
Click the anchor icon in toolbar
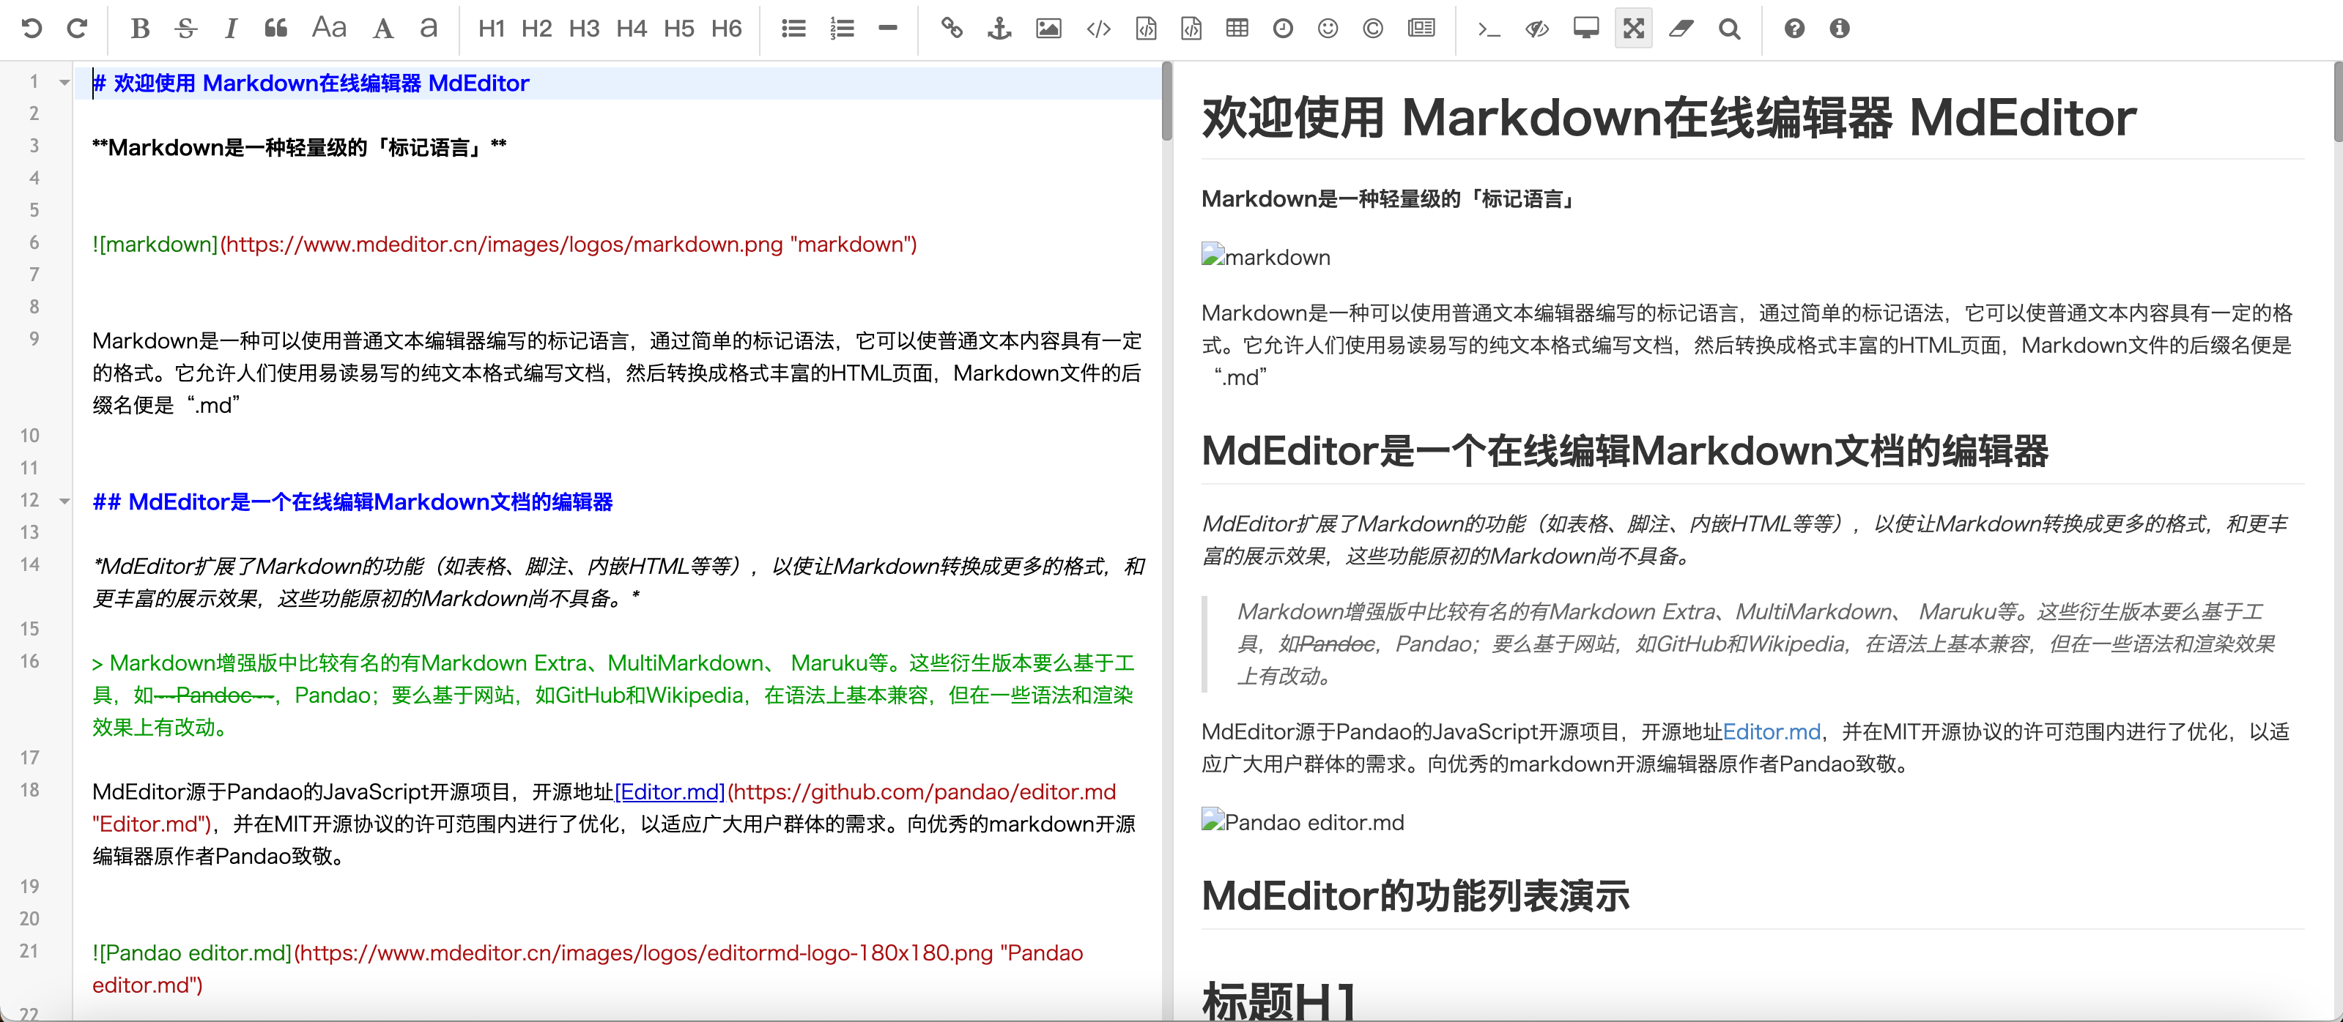pos(999,29)
